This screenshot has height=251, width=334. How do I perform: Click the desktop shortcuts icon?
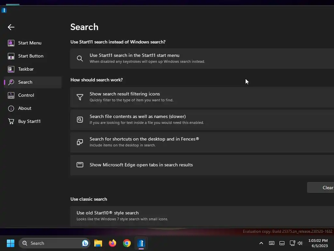(x=80, y=142)
